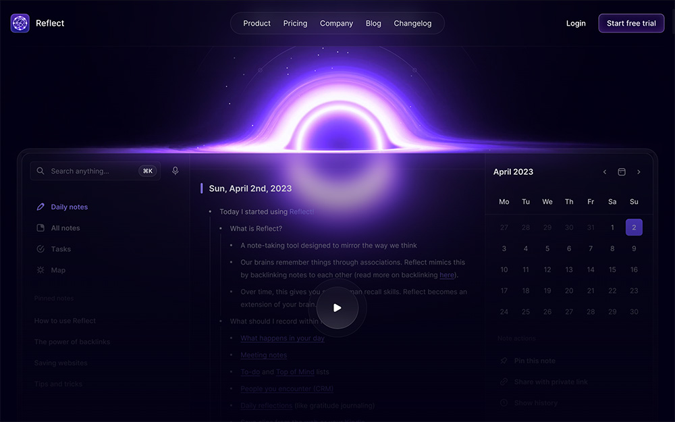The width and height of the screenshot is (675, 422).
Task: Open the Pricing page
Action: click(x=295, y=23)
